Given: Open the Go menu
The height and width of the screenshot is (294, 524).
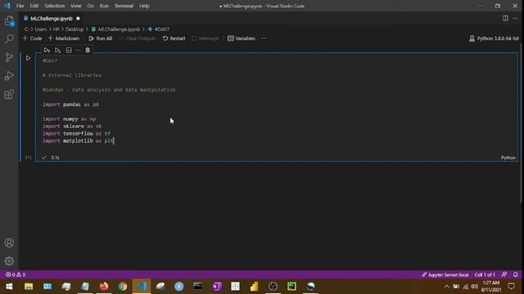Looking at the screenshot, I should point(91,6).
